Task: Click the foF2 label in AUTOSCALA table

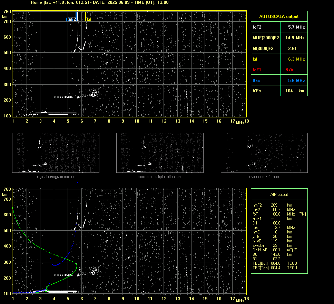Action: coord(257,27)
